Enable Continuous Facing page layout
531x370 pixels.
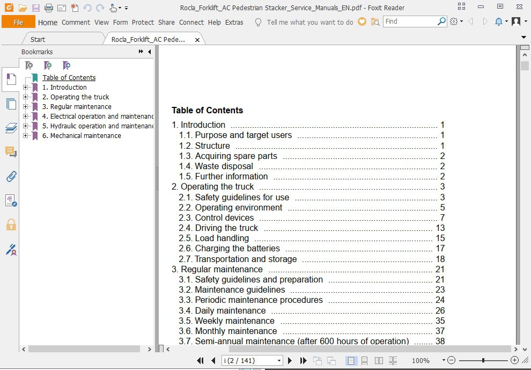tap(393, 360)
